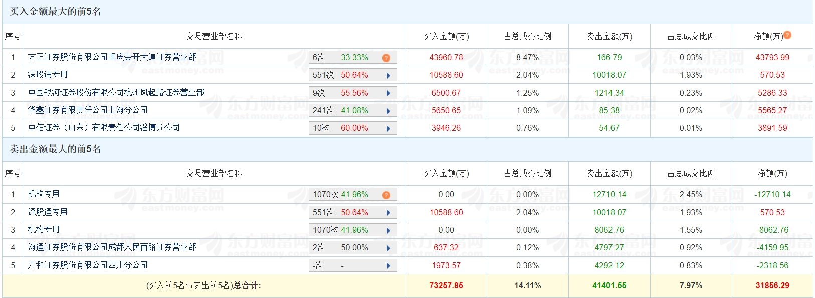The width and height of the screenshot is (815, 298).
Task: Expand details arrow for 万和证券 四川分公司
Action: pos(388,266)
